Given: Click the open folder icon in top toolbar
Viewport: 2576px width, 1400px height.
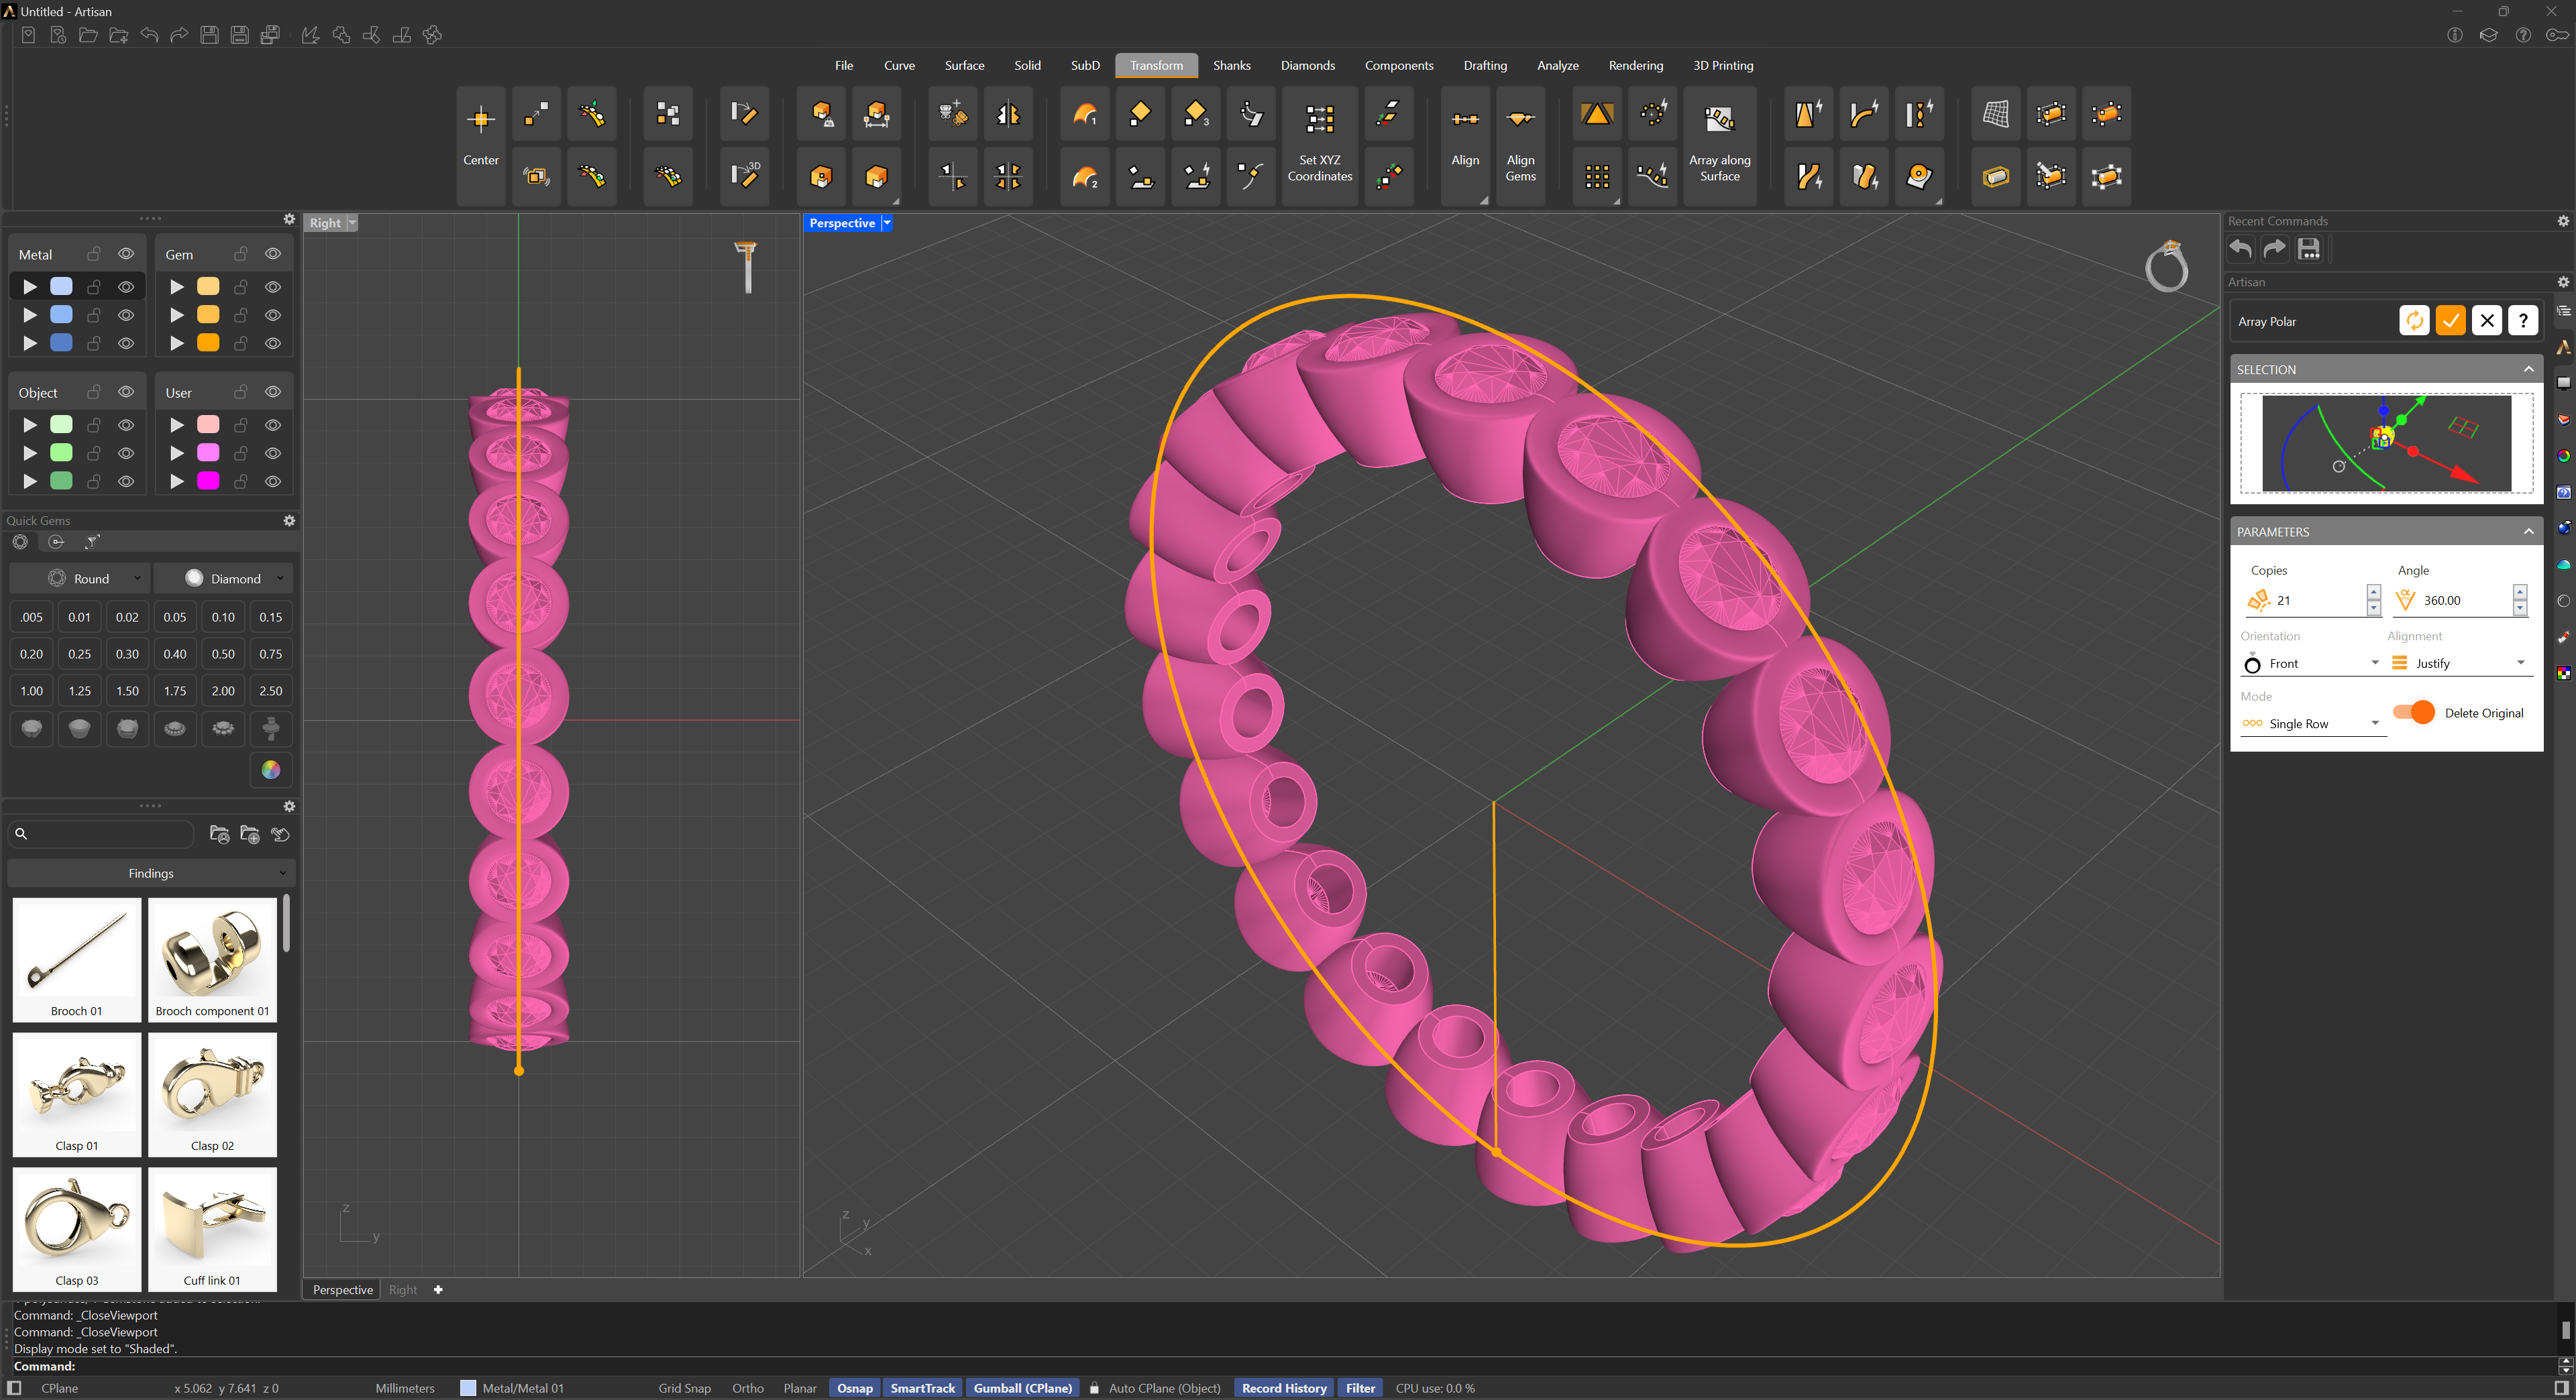Looking at the screenshot, I should click(x=88, y=35).
